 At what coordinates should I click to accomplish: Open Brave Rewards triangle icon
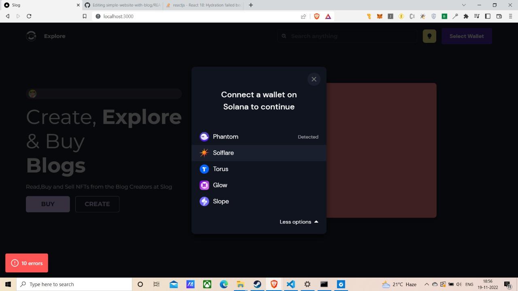pos(328,16)
